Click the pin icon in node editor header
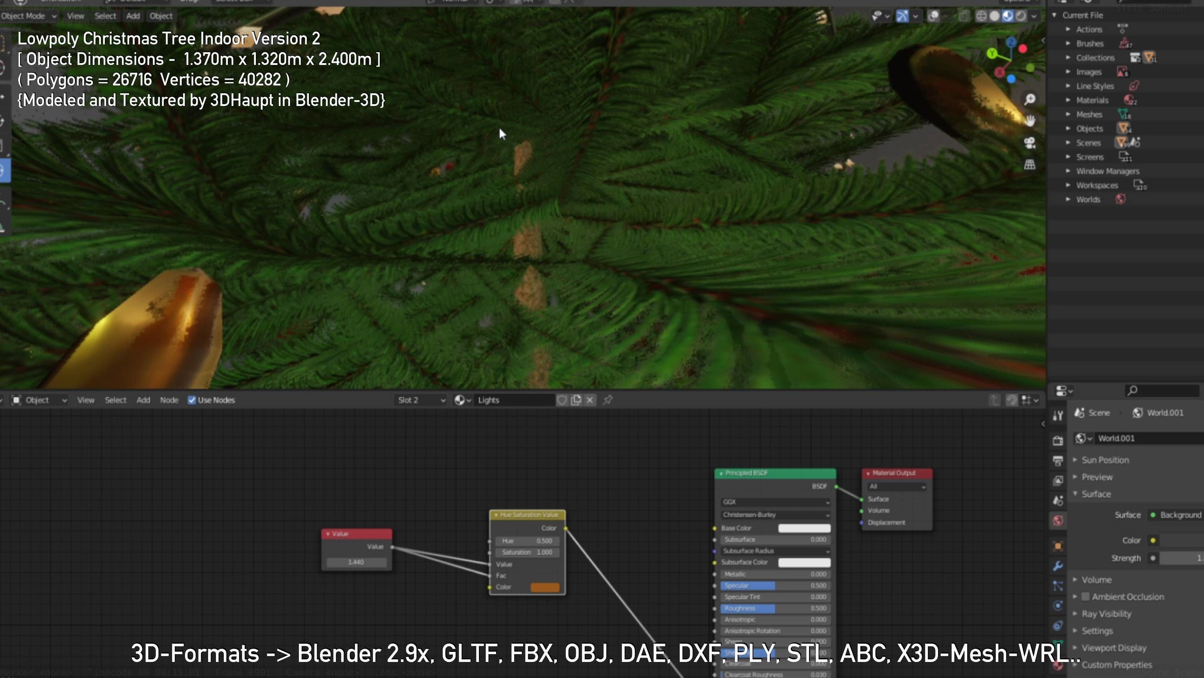 (608, 400)
